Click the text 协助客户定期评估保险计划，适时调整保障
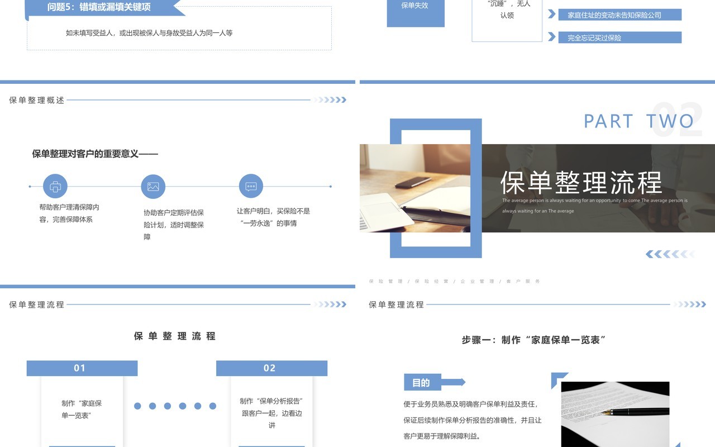The image size is (715, 447). [174, 225]
